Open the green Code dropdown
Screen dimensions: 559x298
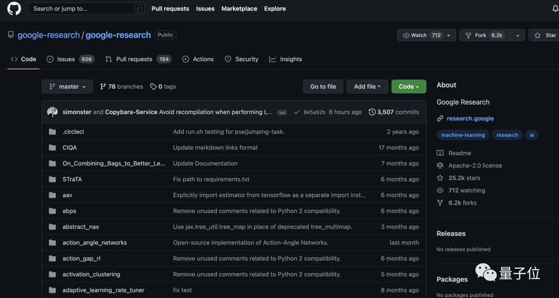[408, 87]
